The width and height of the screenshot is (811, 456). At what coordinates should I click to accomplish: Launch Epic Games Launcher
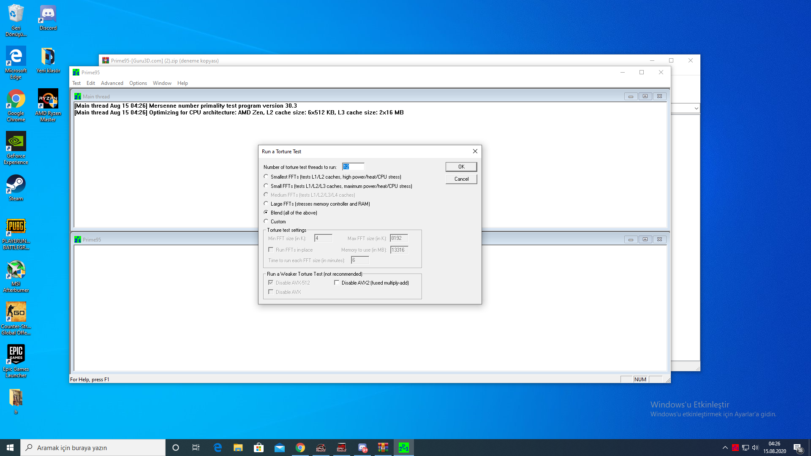pos(15,360)
